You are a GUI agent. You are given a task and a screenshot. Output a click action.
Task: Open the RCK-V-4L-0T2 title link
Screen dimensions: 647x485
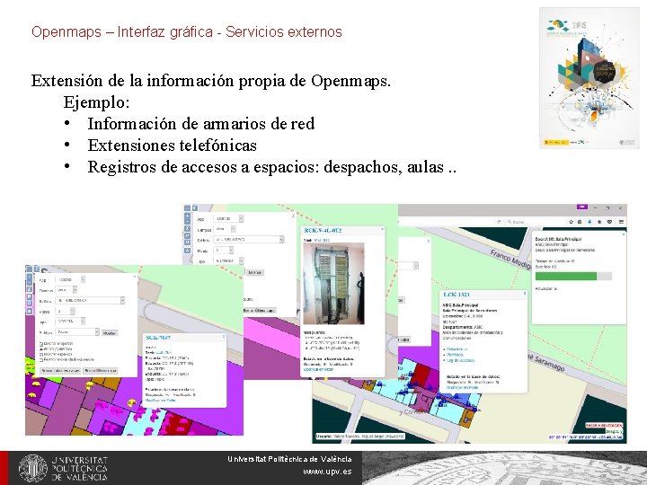click(323, 231)
